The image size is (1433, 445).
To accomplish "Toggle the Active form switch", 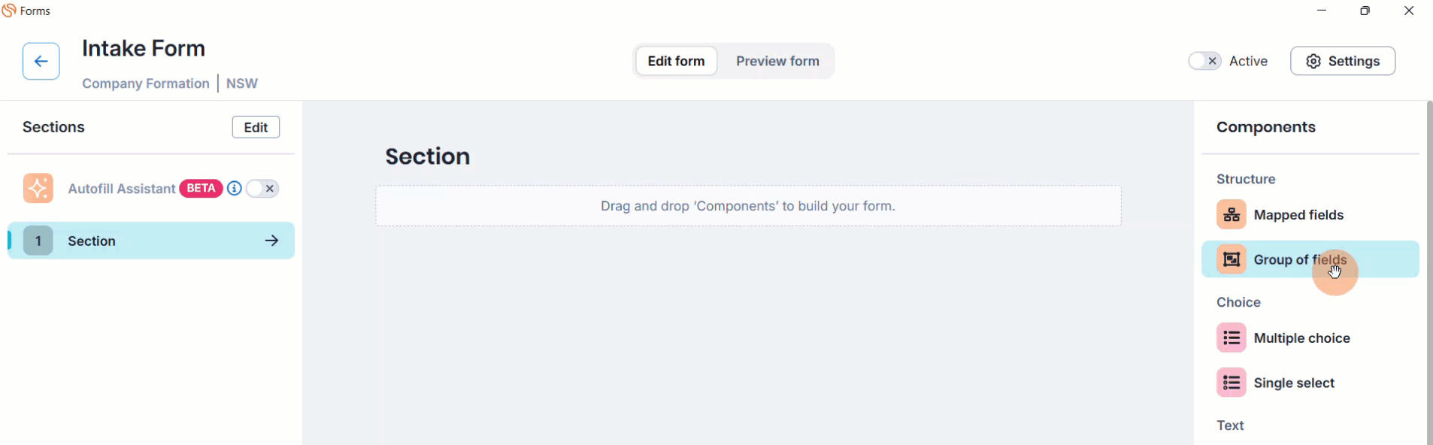I will (1204, 61).
